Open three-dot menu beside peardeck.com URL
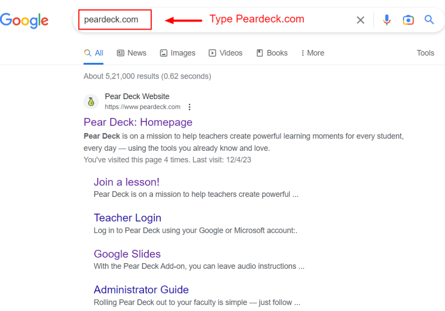 (x=189, y=107)
